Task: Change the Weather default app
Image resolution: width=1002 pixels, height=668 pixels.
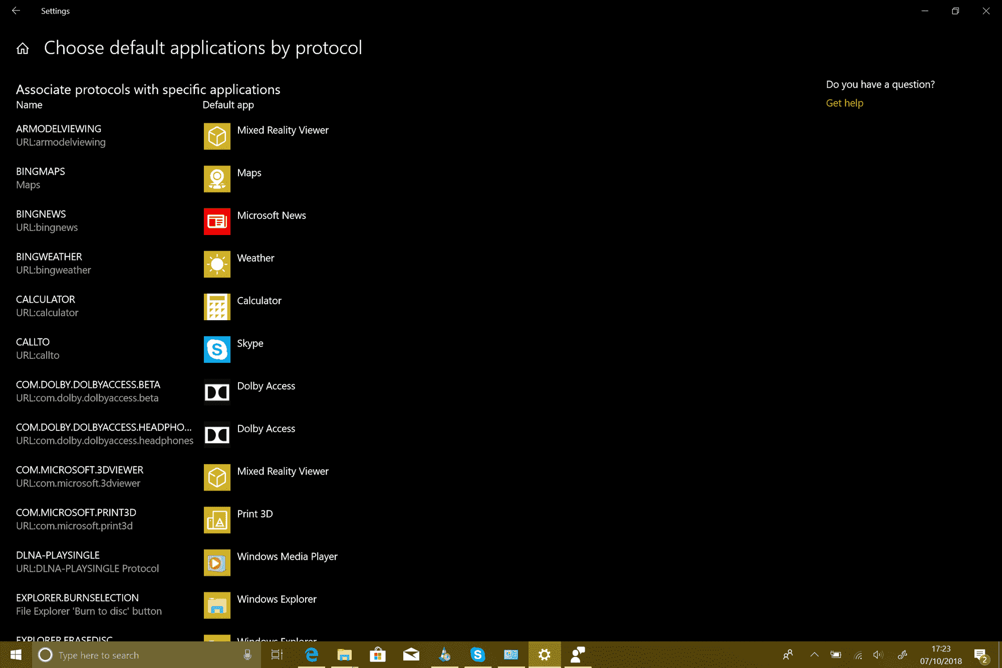Action: point(256,258)
